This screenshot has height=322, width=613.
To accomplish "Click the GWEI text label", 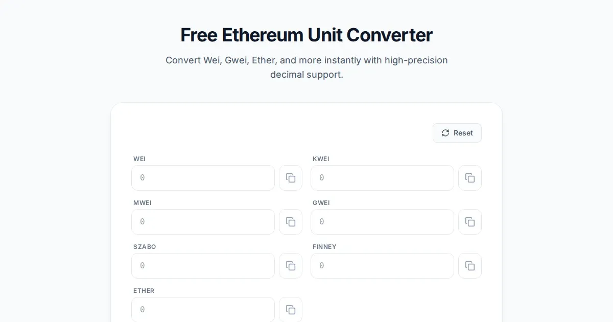I will [321, 203].
